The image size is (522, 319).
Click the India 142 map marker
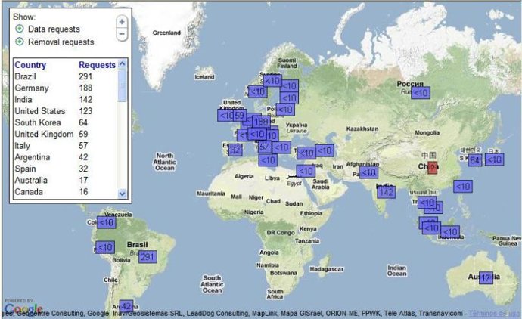386,192
